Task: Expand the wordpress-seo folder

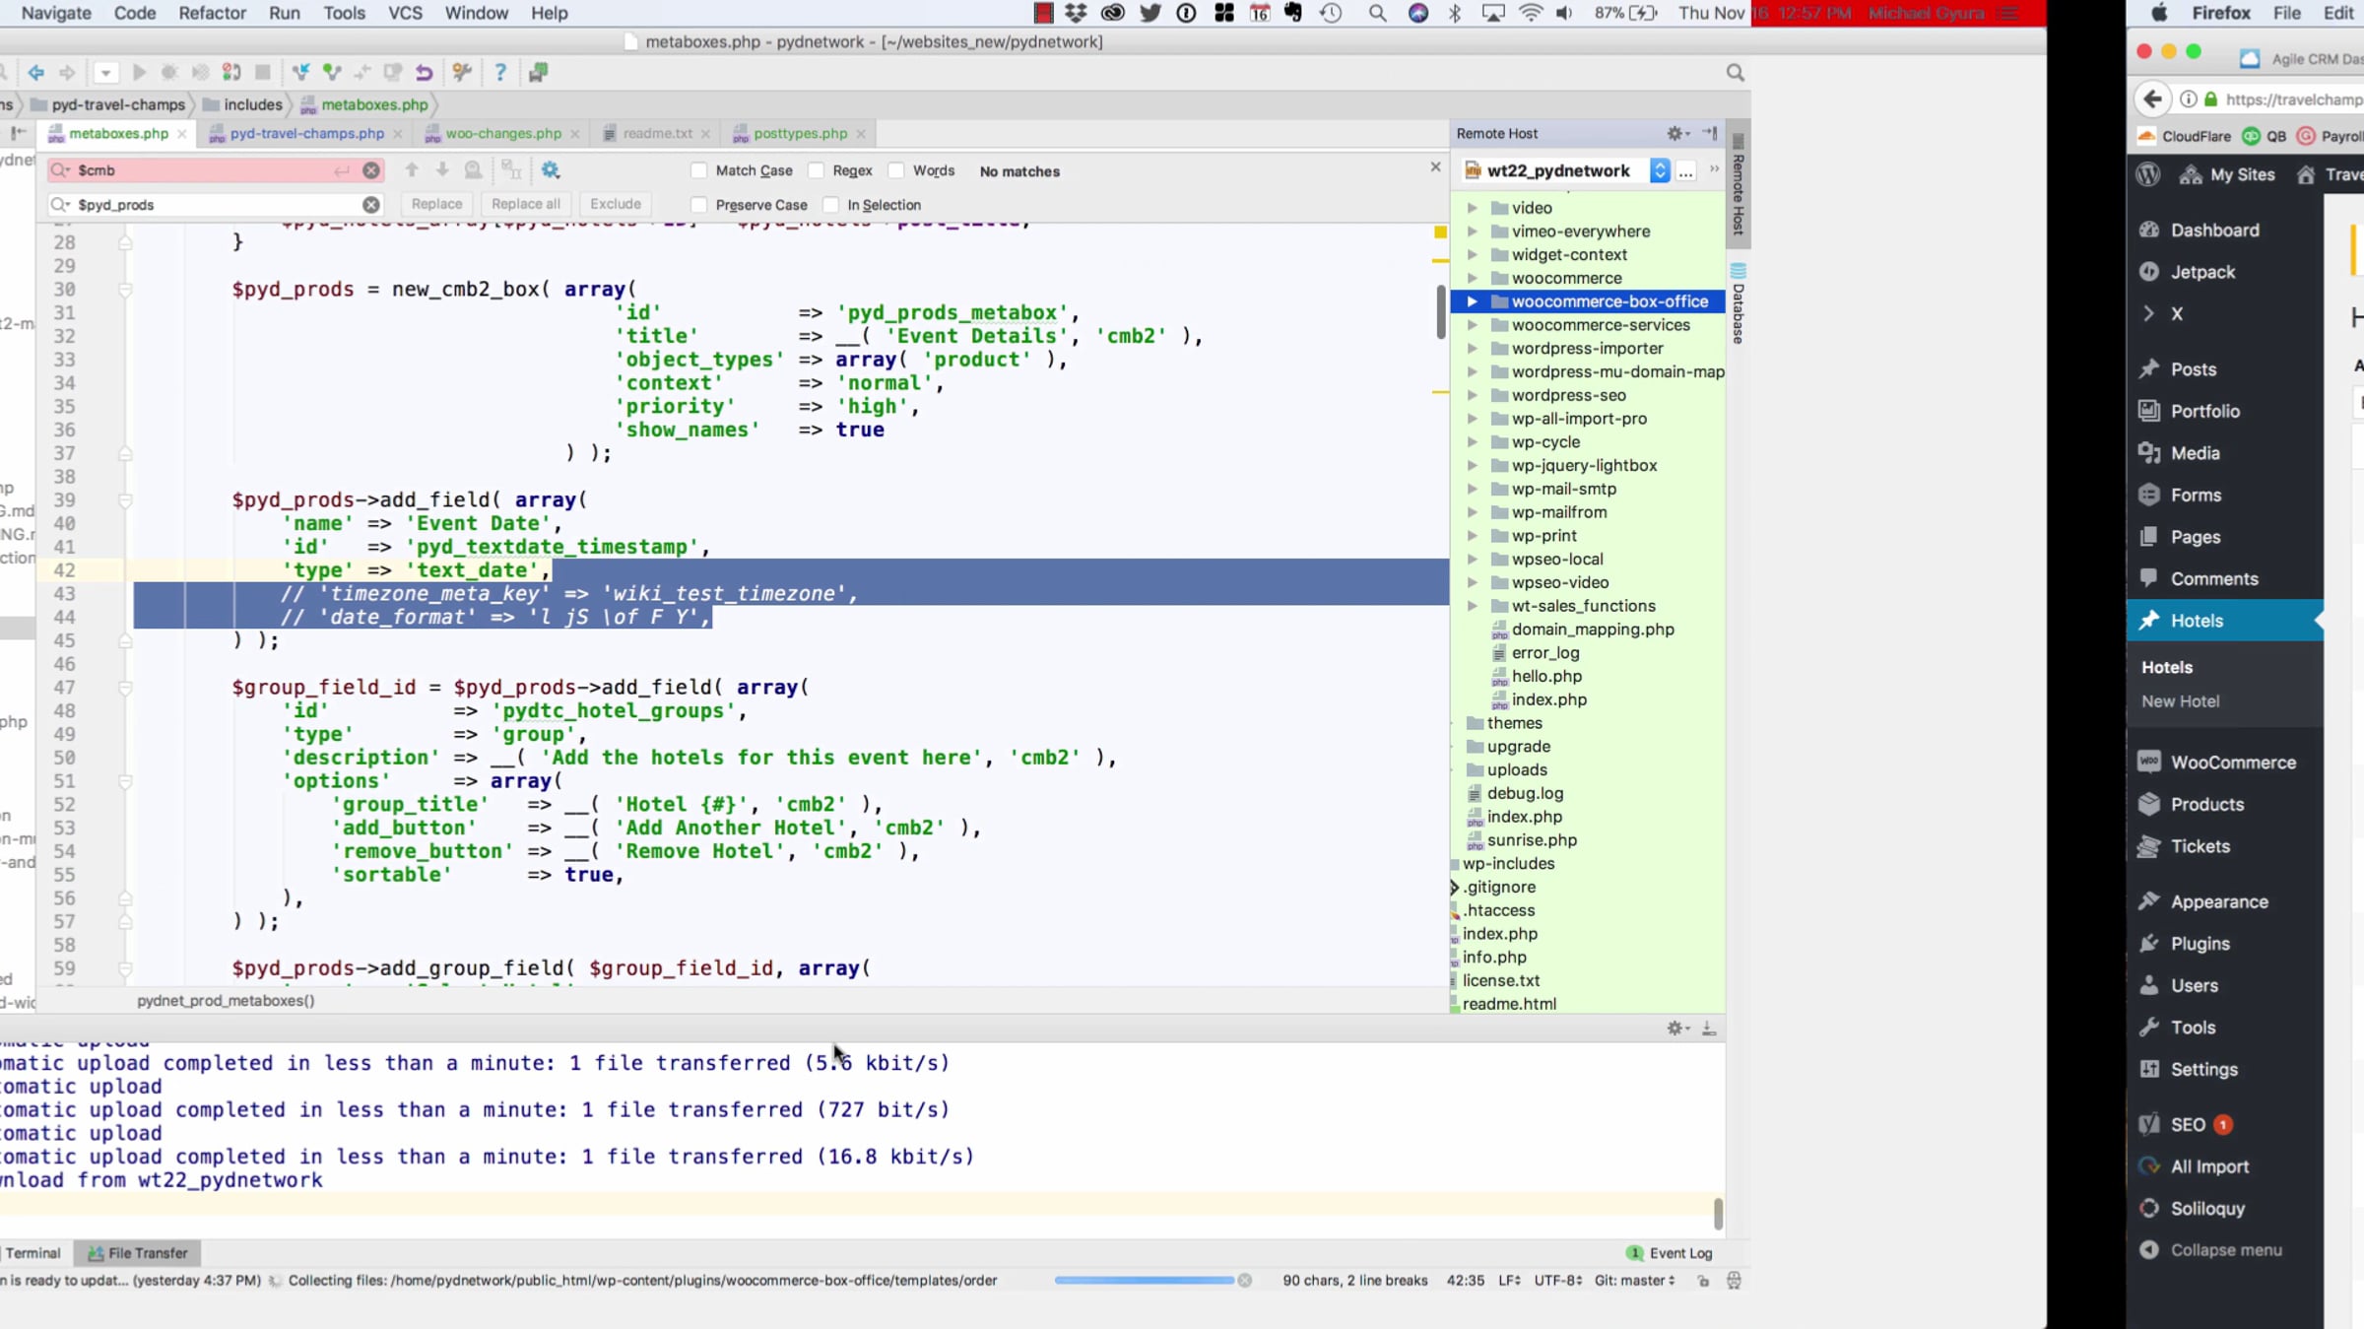Action: 1472,395
